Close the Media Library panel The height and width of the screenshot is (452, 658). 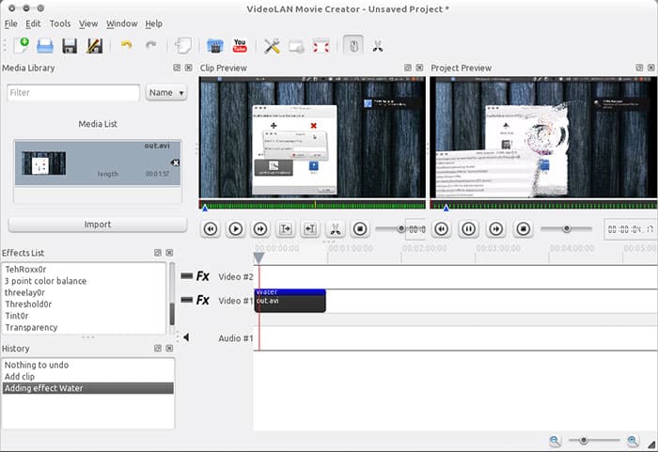pyautogui.click(x=188, y=68)
